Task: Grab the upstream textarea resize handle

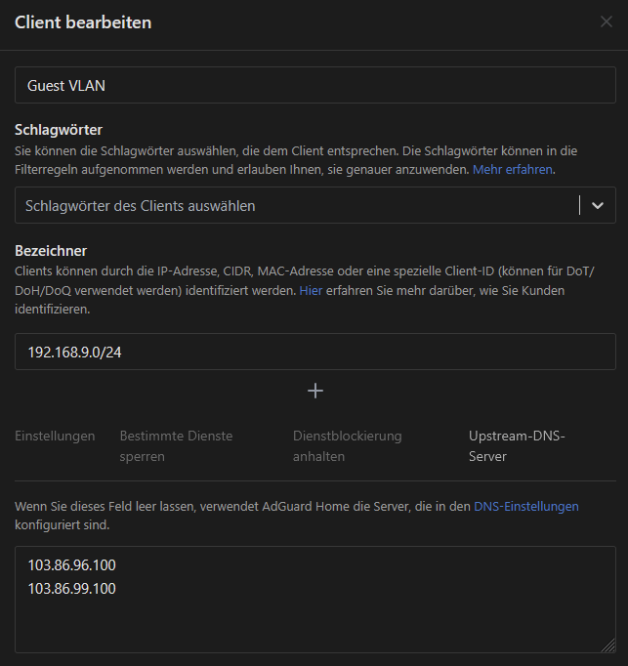Action: (x=608, y=645)
